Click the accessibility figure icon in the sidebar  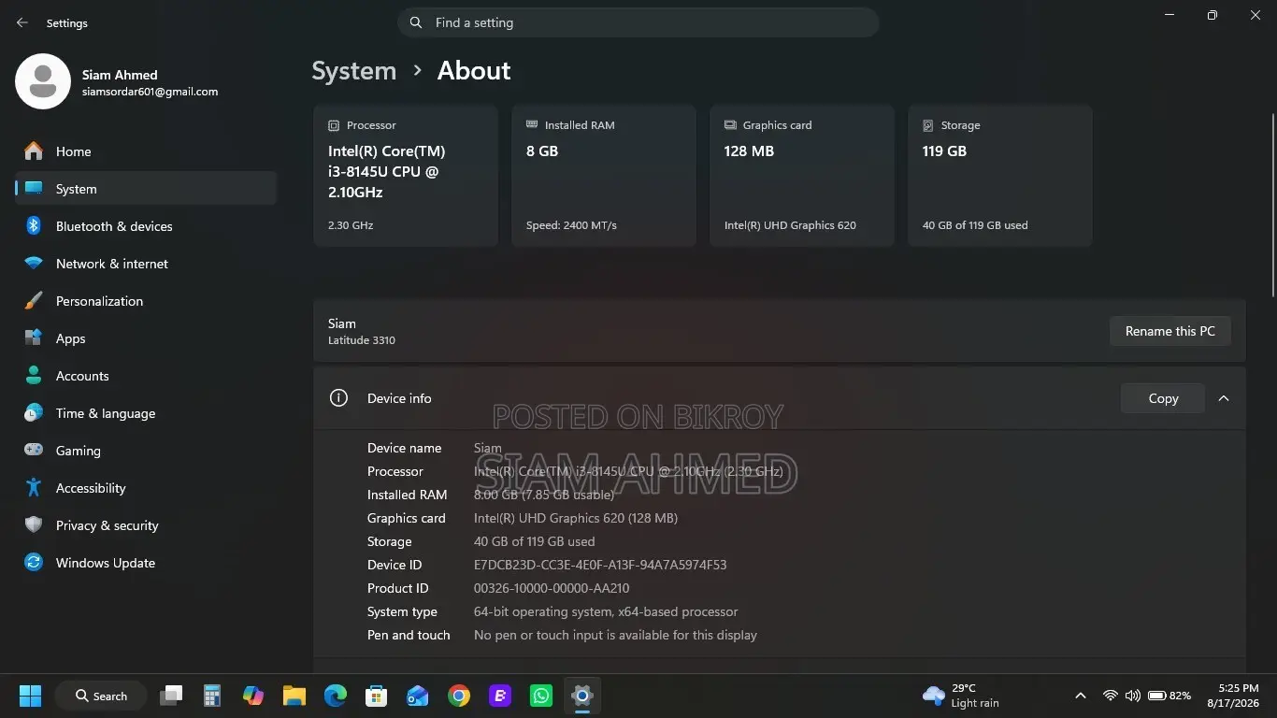(x=34, y=488)
